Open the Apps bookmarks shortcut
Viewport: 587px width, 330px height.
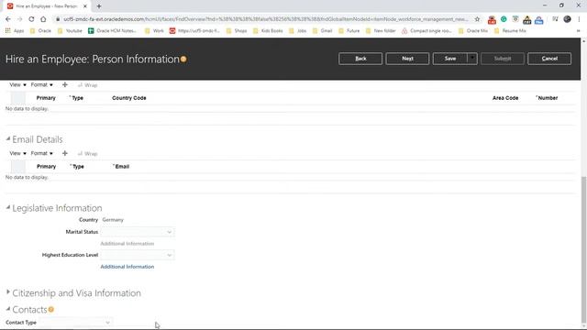15,30
